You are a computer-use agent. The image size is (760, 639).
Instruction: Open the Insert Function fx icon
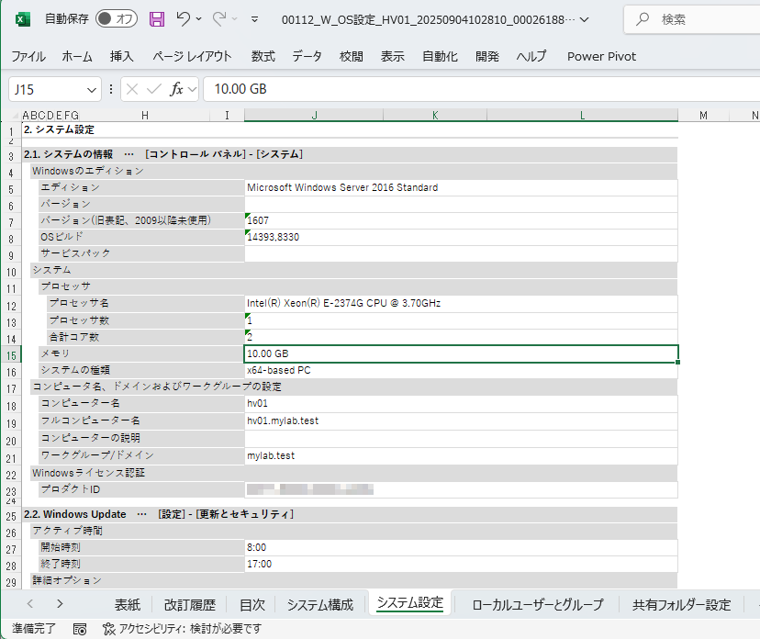[x=177, y=88]
